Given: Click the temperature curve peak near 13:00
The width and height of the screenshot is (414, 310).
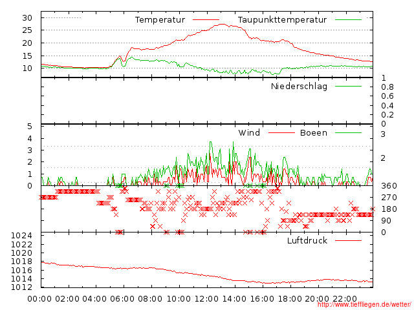Looking at the screenshot, I should pos(223,25).
